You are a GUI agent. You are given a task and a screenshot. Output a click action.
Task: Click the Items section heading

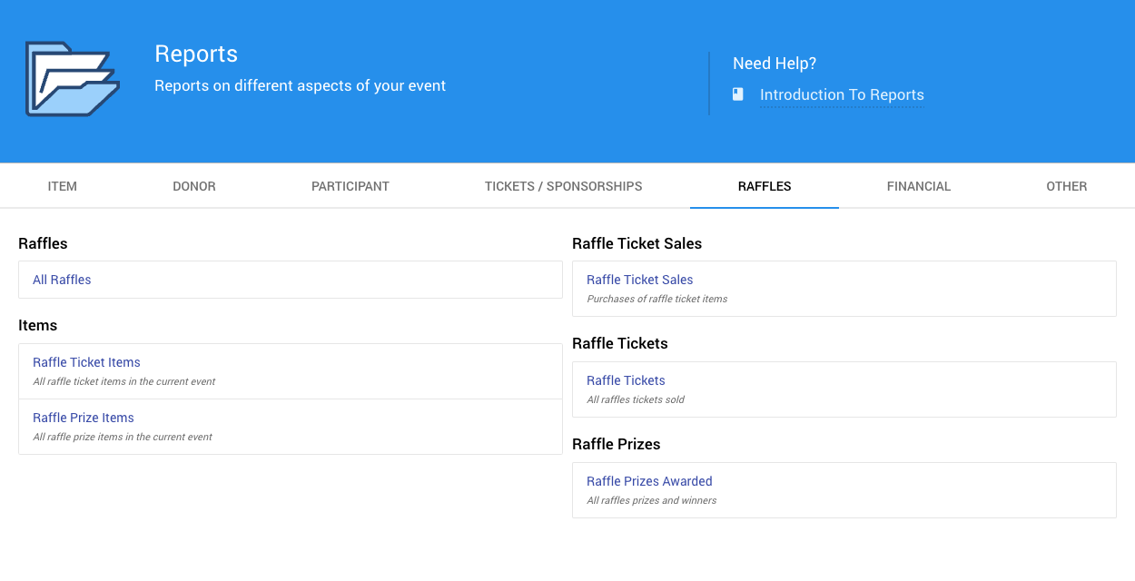(x=37, y=325)
